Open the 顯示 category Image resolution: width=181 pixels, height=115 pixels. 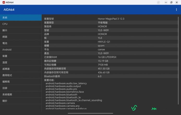click(21, 30)
